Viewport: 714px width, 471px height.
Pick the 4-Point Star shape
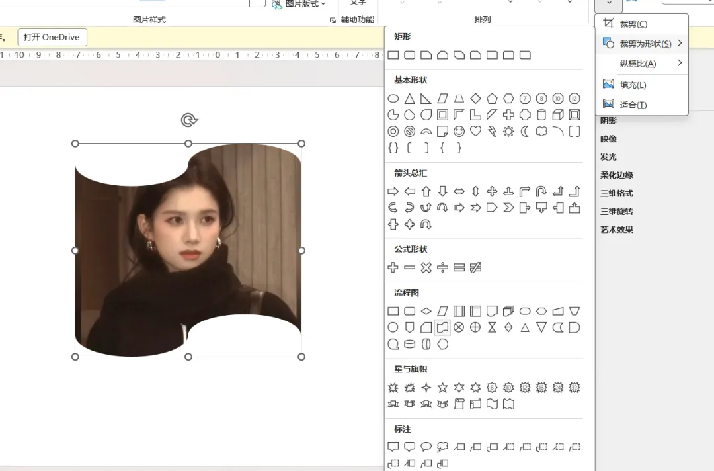[x=426, y=388]
